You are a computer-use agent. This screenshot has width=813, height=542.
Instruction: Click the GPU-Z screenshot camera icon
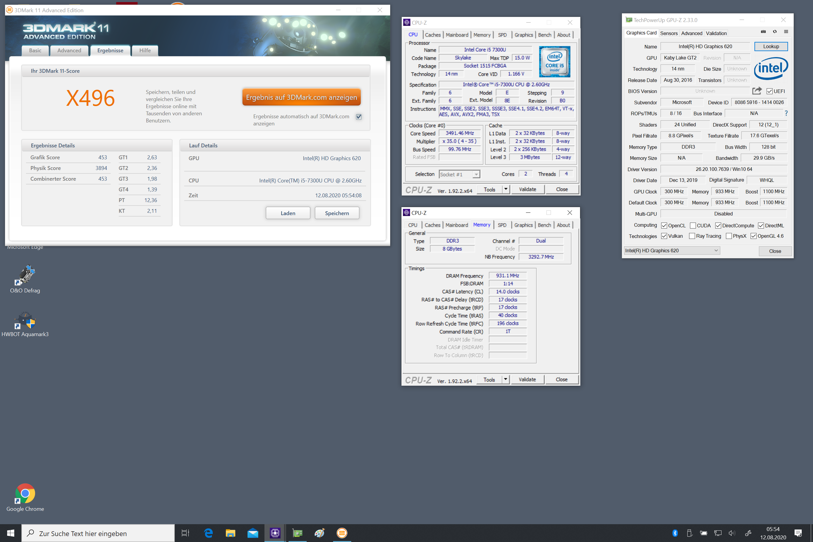pos(763,32)
